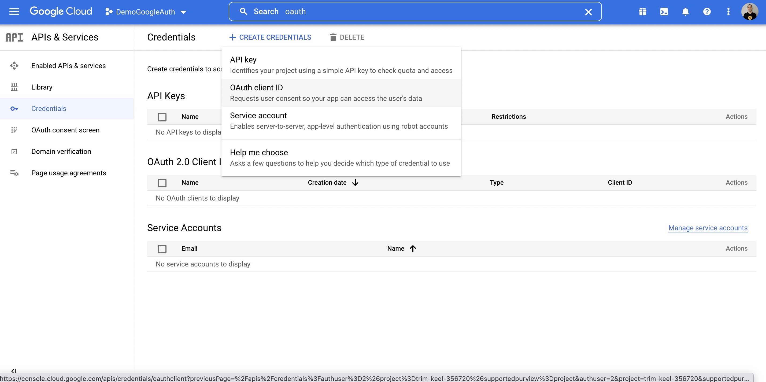Activate Cloud Shell

pyautogui.click(x=664, y=12)
